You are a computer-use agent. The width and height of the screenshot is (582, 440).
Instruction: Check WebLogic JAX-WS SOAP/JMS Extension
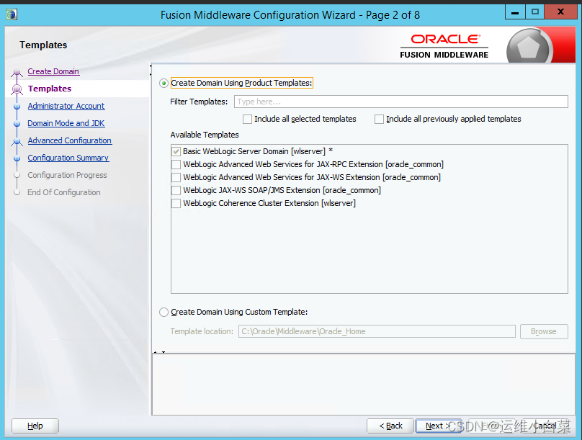point(176,190)
